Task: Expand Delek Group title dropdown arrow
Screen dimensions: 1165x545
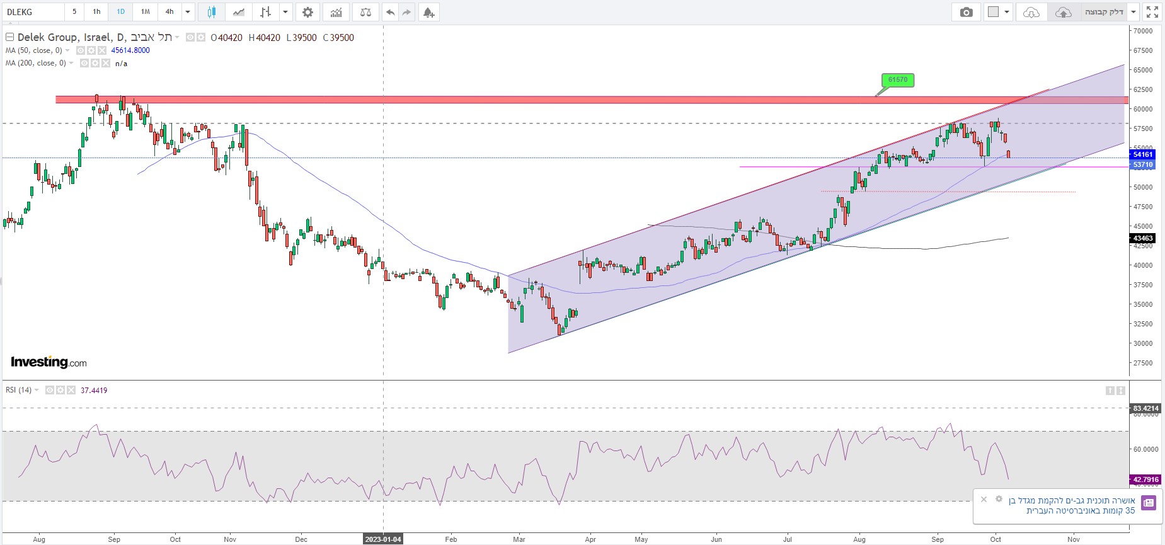Action: pyautogui.click(x=177, y=37)
